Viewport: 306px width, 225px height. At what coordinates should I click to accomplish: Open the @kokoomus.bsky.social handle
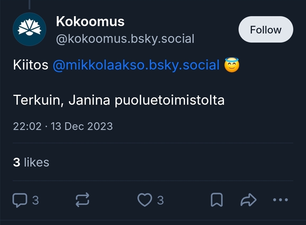125,39
